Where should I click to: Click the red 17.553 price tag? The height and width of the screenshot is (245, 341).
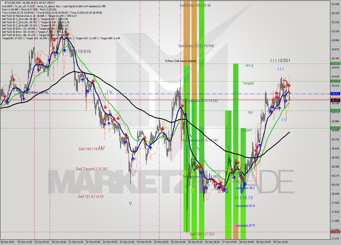[x=335, y=232]
